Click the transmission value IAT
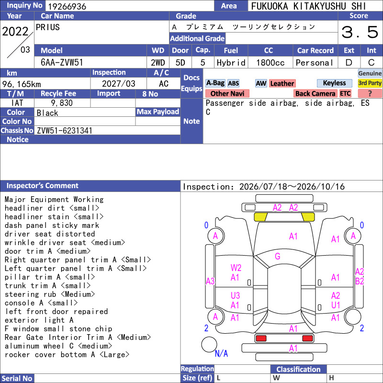383x383 pixels. click(17, 103)
